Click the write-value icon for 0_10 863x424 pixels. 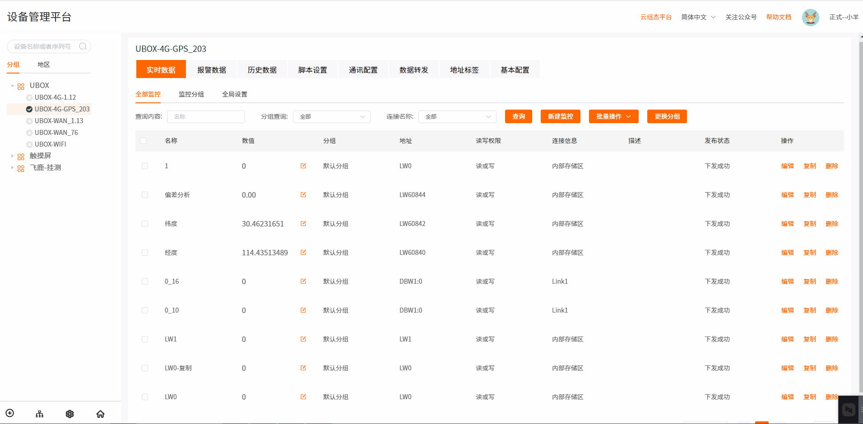[303, 310]
